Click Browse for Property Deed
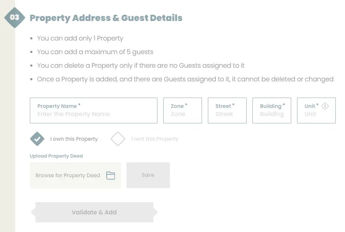The width and height of the screenshot is (345, 232). (x=68, y=175)
